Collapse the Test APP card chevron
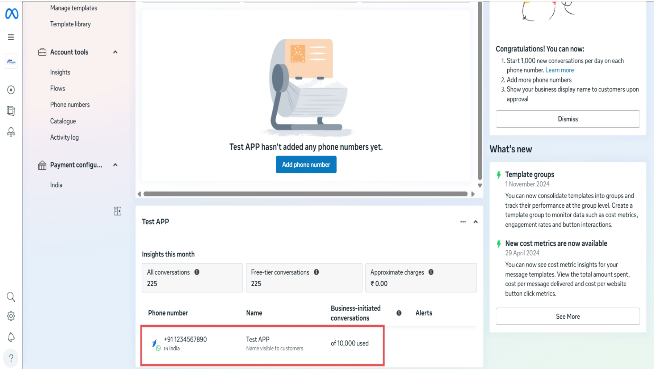 tap(475, 222)
